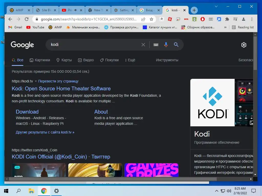This screenshot has width=262, height=196.
Task: Open the AIMP bookmark
Action: [x=55, y=27]
